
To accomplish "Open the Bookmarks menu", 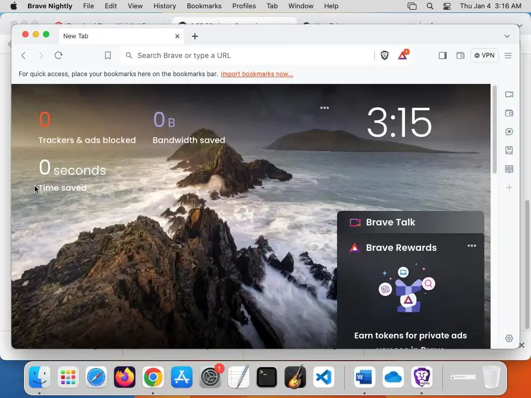I will (x=204, y=6).
